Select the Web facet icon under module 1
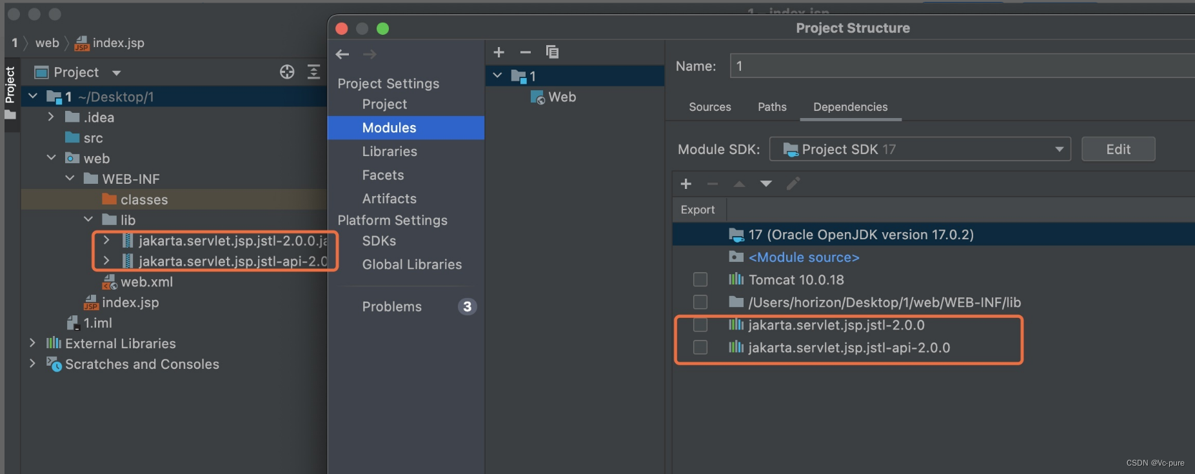Viewport: 1195px width, 474px height. pyautogui.click(x=537, y=97)
